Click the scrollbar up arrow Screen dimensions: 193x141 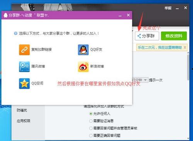(188, 53)
